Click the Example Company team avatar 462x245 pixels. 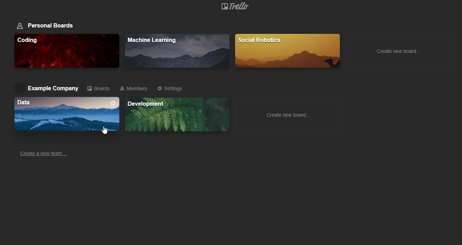[x=20, y=88]
